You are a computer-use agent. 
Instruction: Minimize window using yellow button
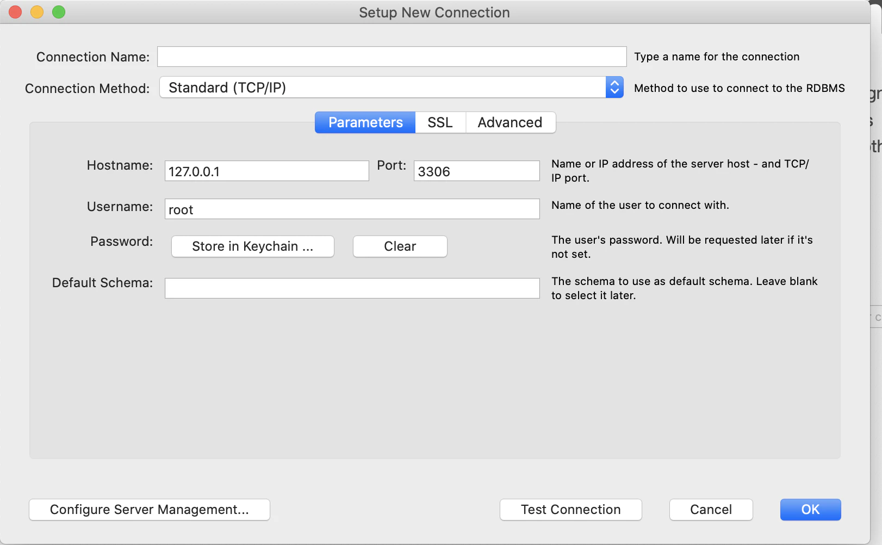point(37,12)
